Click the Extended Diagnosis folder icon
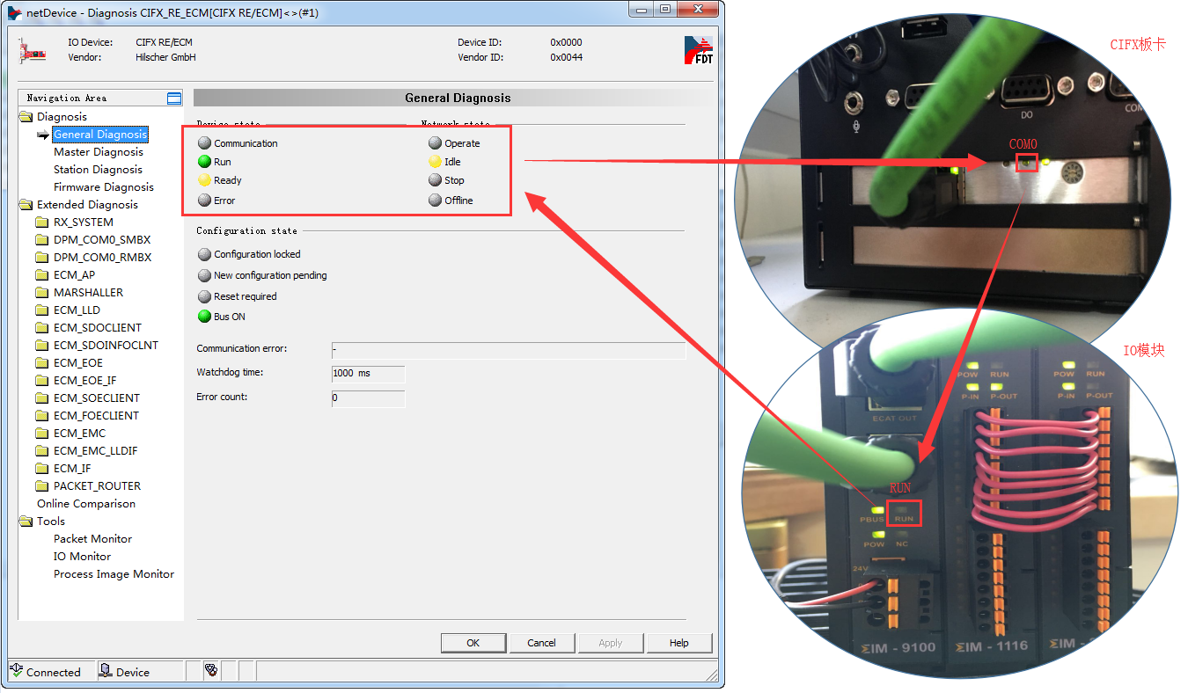This screenshot has width=1188, height=693. (x=26, y=205)
